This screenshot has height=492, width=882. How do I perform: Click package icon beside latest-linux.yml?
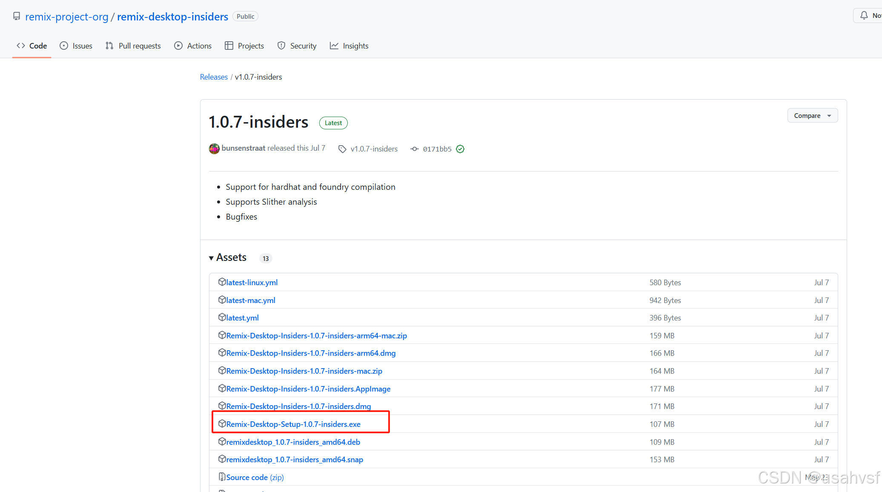point(222,282)
